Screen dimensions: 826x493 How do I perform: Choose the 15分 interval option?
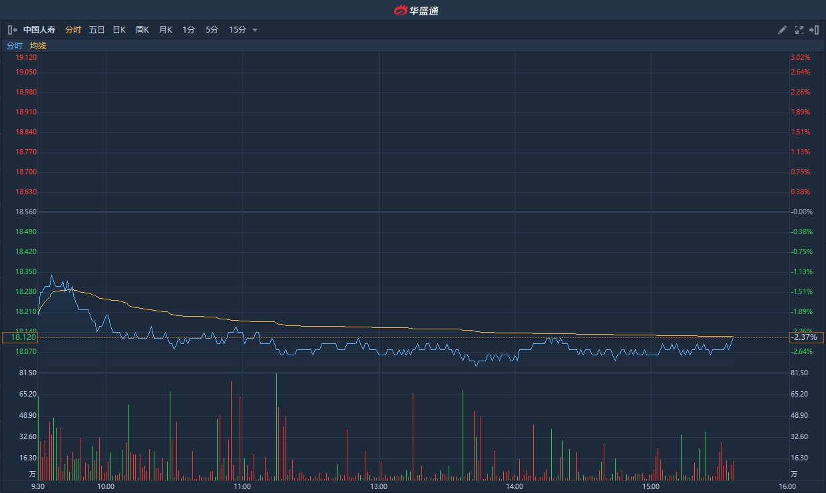click(x=237, y=30)
